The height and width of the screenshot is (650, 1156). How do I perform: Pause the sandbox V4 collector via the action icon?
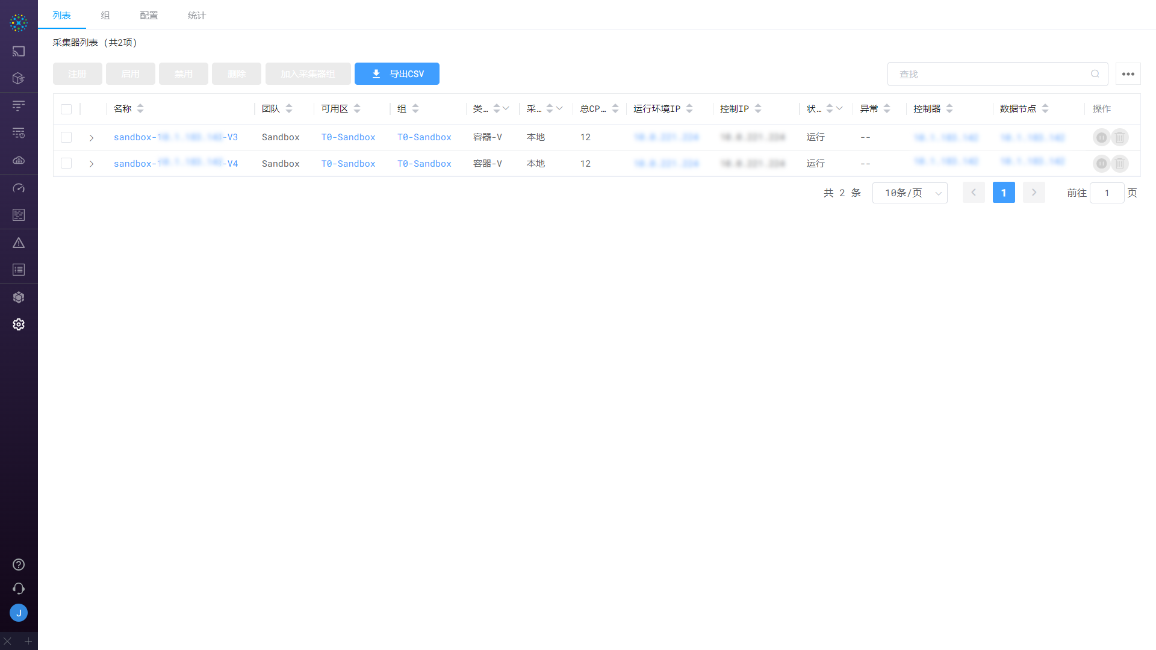(1101, 164)
